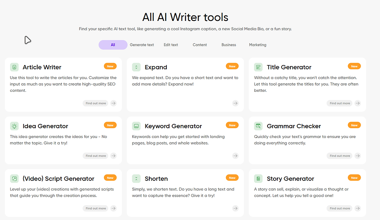Switch to the Edit text tab
This screenshot has height=220, width=380.
point(171,45)
